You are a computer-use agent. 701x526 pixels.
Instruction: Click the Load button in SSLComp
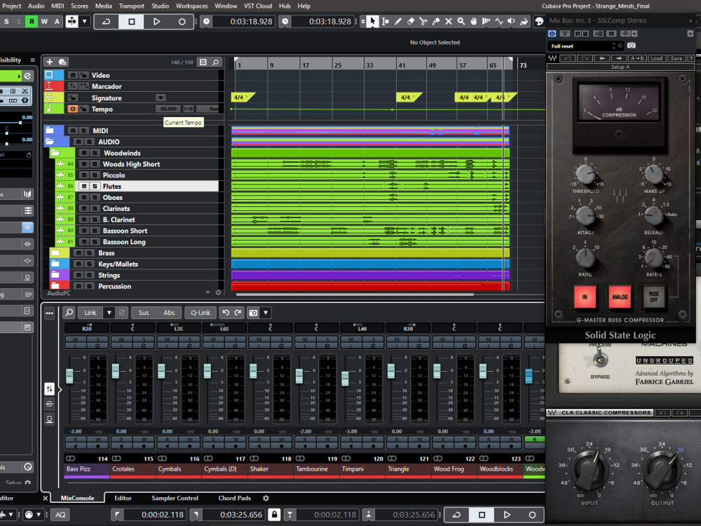click(x=656, y=58)
